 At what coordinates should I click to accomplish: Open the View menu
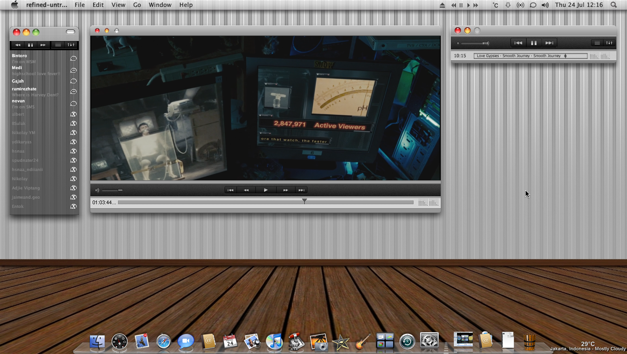point(118,5)
